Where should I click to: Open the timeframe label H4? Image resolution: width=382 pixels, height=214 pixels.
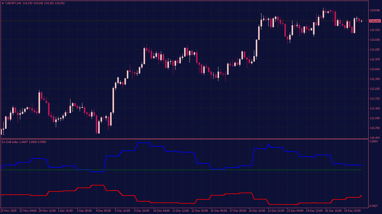[x=20, y=3]
